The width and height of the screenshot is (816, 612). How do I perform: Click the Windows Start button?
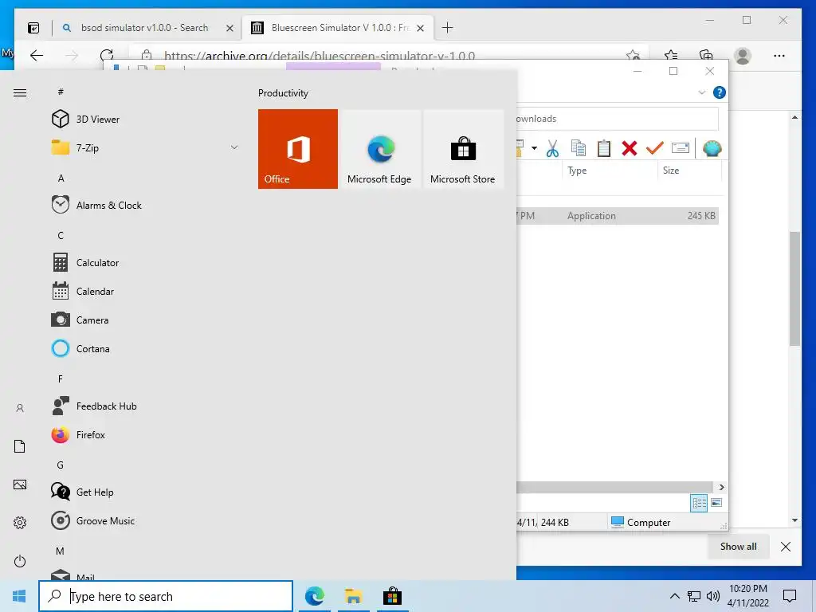pyautogui.click(x=19, y=596)
